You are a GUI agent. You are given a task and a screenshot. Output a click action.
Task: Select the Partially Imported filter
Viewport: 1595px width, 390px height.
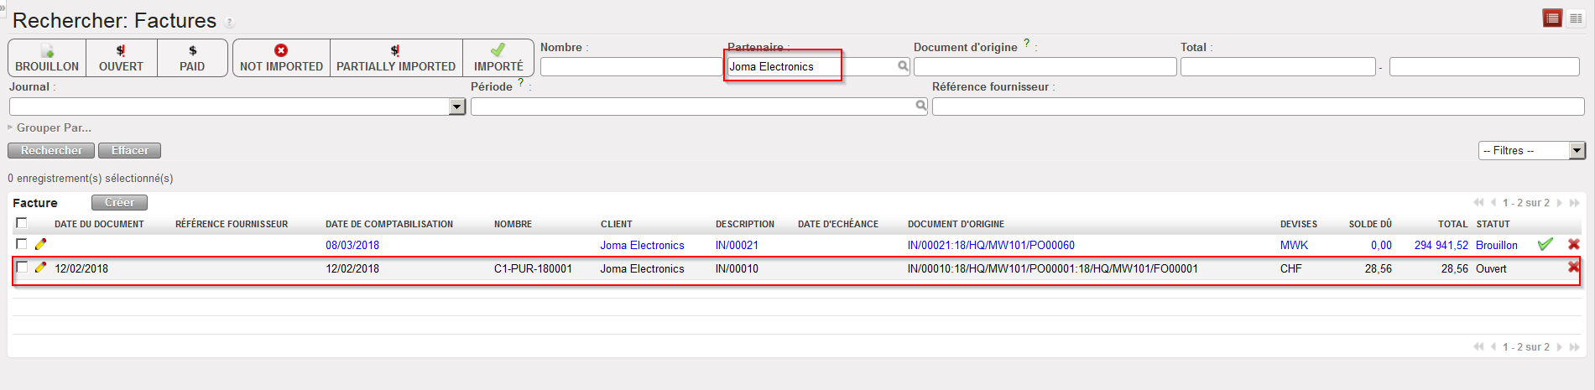click(x=396, y=58)
